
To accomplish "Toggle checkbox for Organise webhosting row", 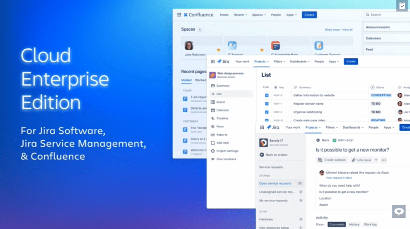I will [267, 112].
